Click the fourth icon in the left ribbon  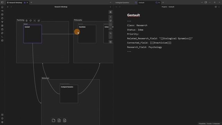[2, 18]
